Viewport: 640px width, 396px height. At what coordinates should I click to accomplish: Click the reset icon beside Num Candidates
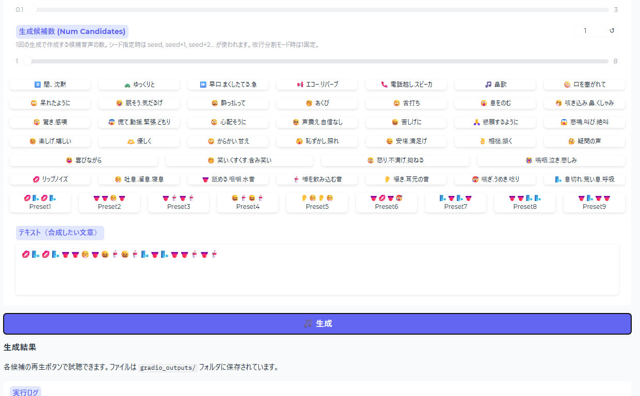pyautogui.click(x=612, y=31)
